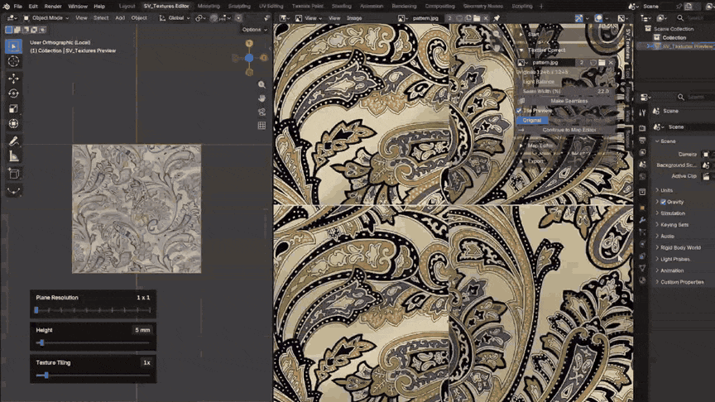Expand the Map Editor section

tap(540, 146)
